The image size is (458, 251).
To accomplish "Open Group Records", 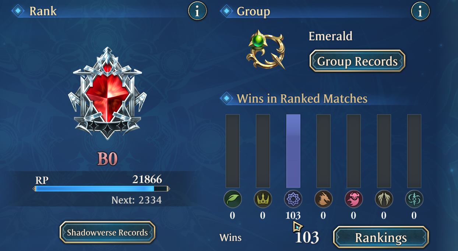I will tap(357, 61).
